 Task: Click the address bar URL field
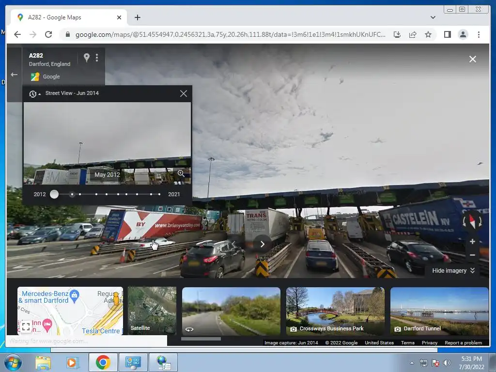coord(230,34)
